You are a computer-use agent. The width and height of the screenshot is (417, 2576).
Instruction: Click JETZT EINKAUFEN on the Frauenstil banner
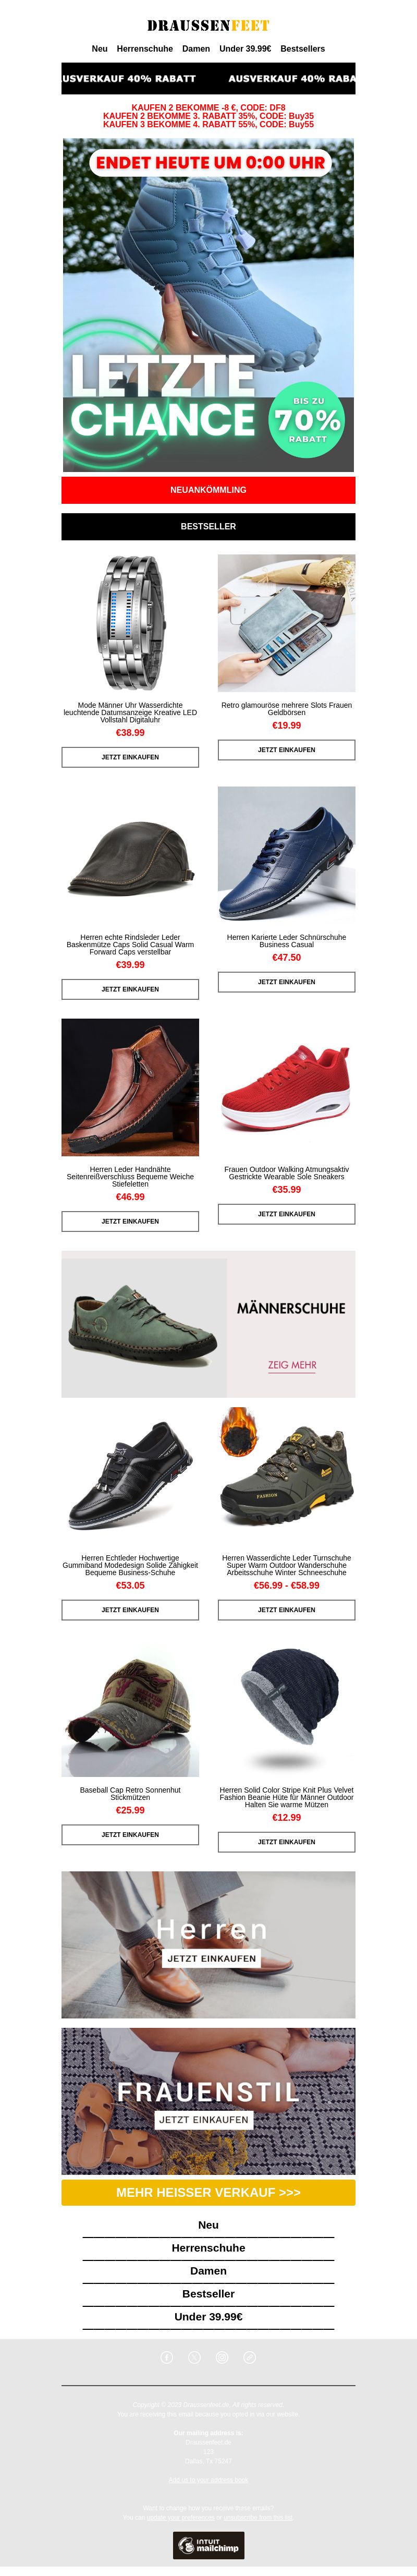(x=203, y=2119)
